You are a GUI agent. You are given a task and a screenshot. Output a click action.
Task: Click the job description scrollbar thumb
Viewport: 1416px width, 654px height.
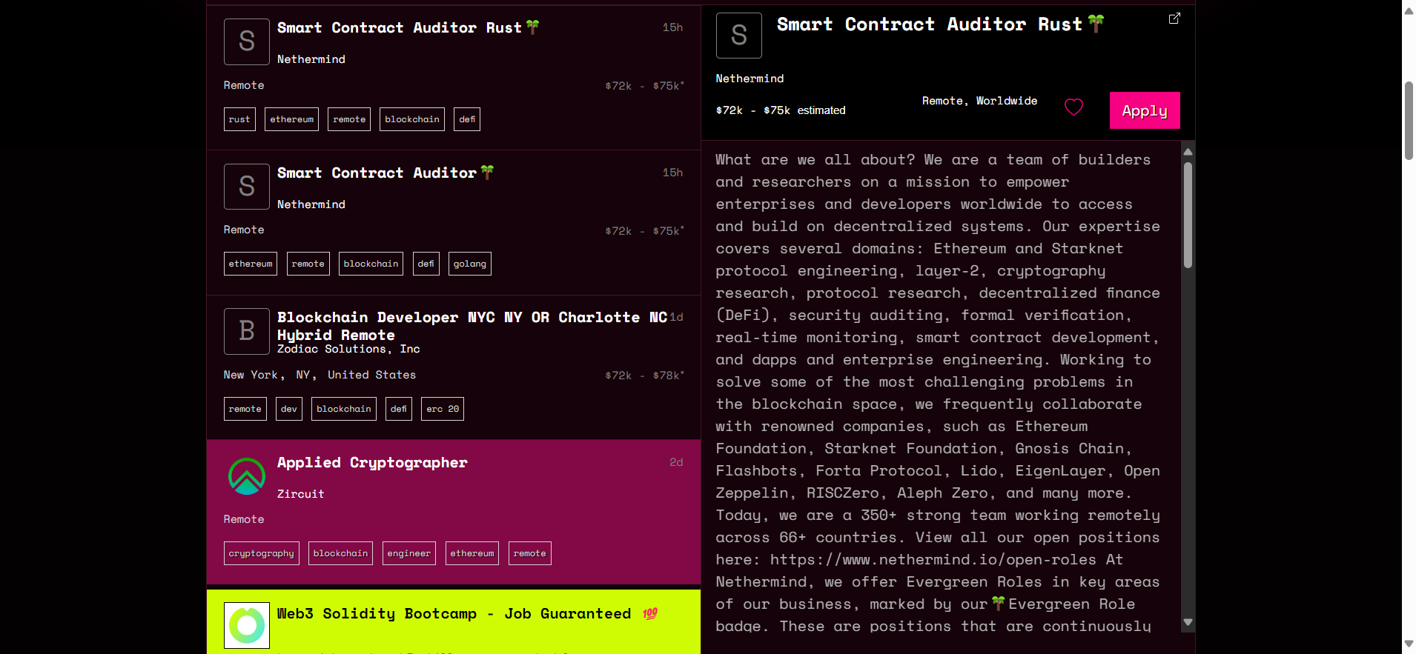point(1188,215)
